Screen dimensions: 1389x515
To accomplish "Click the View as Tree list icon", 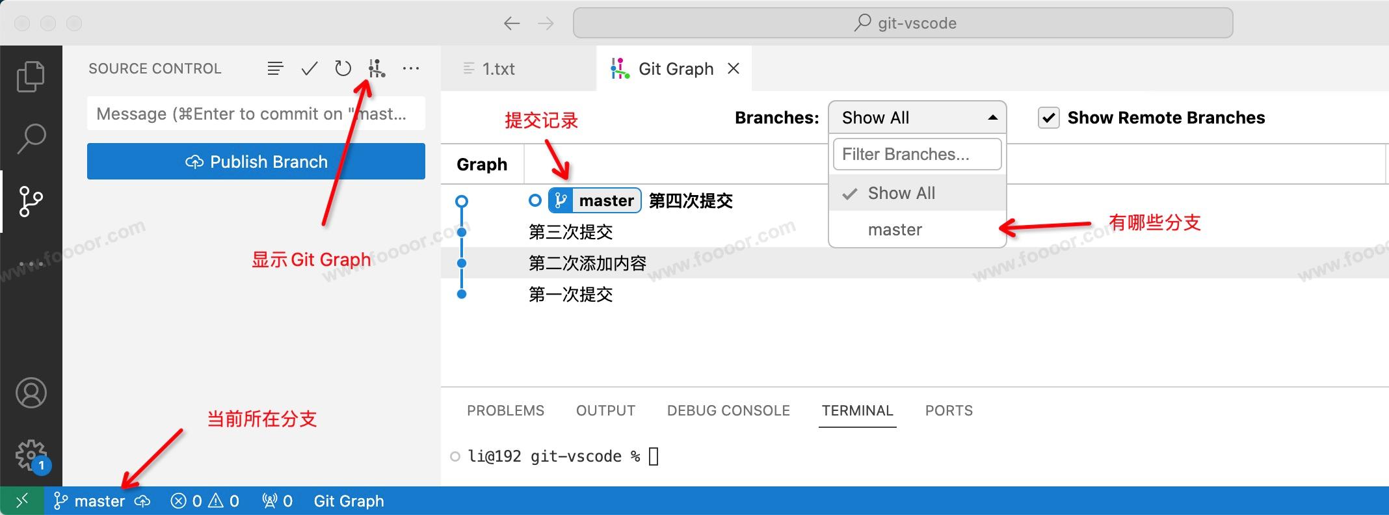I will pos(275,68).
